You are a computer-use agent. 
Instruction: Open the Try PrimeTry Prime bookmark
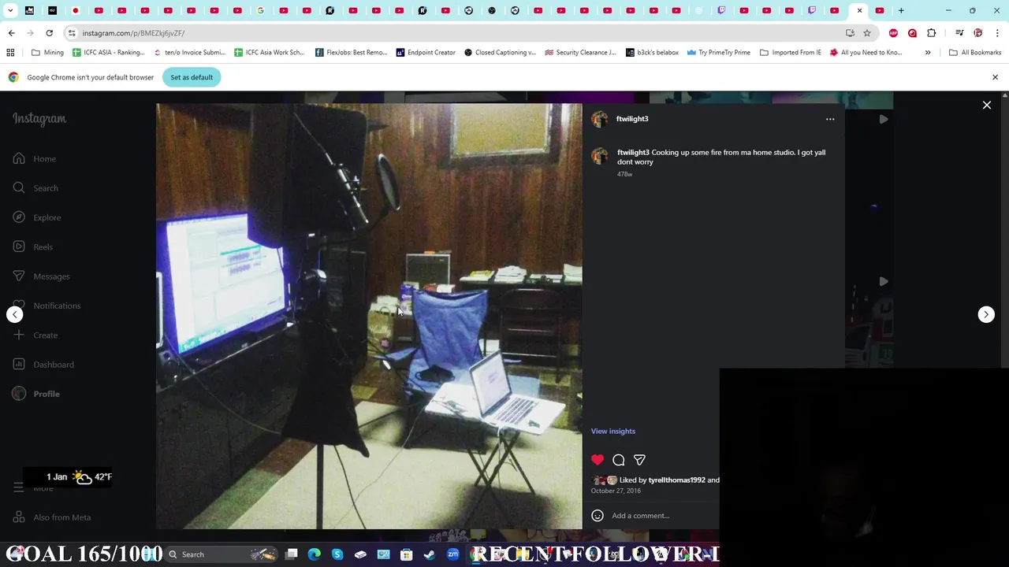pos(718,53)
